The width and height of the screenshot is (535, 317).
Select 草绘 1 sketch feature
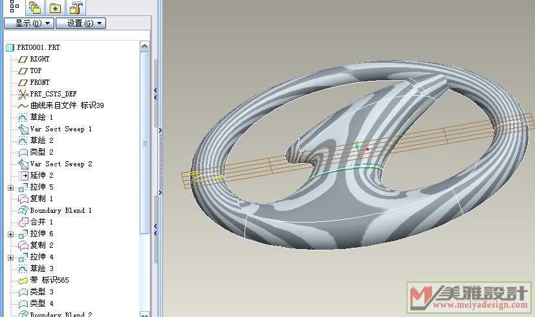(41, 117)
